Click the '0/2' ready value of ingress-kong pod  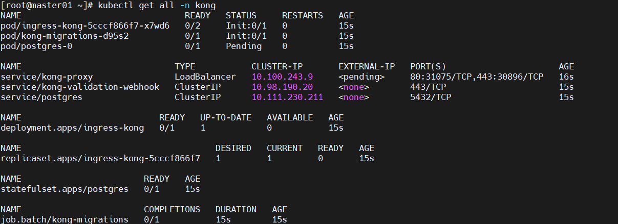click(193, 26)
